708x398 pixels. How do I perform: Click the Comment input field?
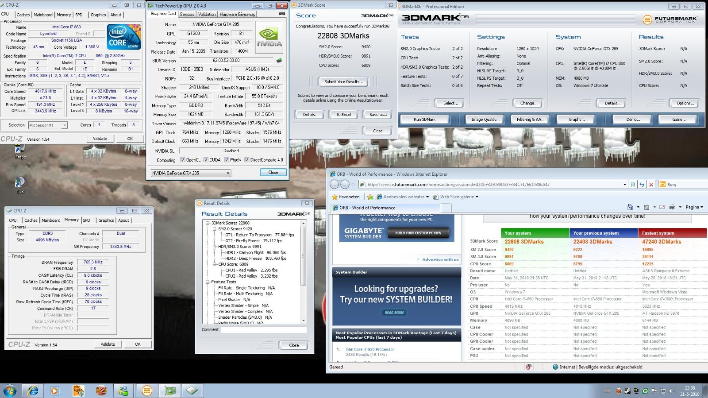click(x=264, y=330)
